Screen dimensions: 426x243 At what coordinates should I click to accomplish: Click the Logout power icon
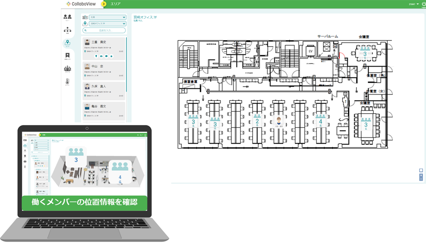pyautogui.click(x=423, y=4)
